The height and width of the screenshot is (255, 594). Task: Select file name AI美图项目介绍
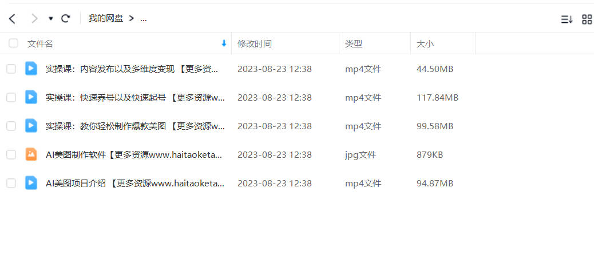click(x=135, y=184)
